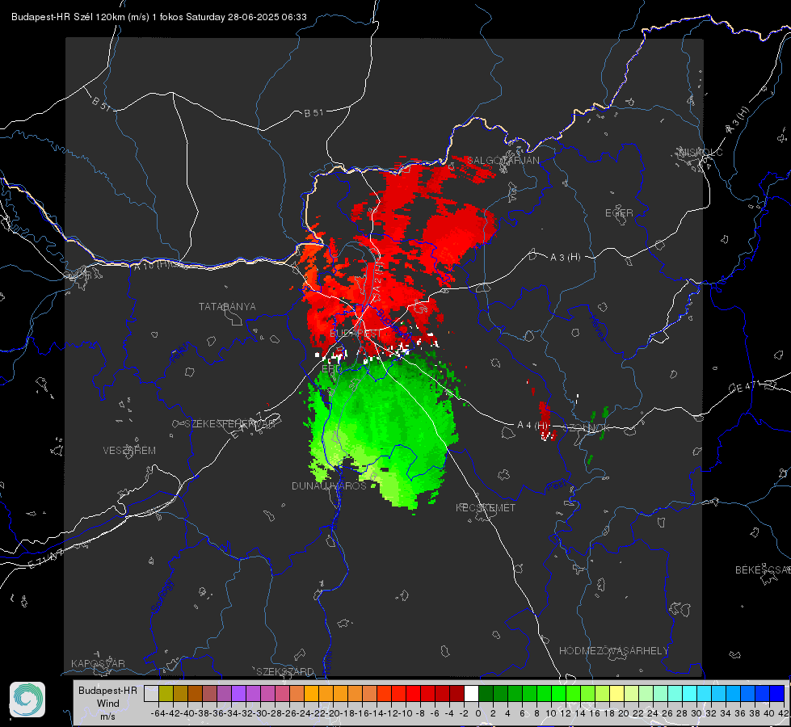Click the SZOLNOK city label
This screenshot has height=727, width=791.
click(588, 428)
